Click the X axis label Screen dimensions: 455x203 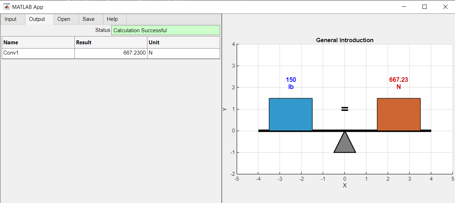(x=345, y=186)
